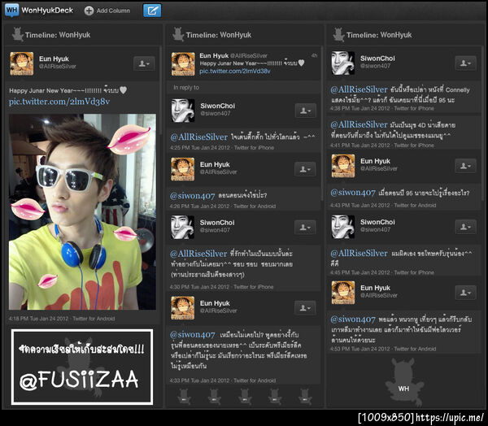Image resolution: width=488 pixels, height=426 pixels.
Task: Click the 'Timeline: WonHyuk' title of the middle column
Action: pyautogui.click(x=219, y=35)
